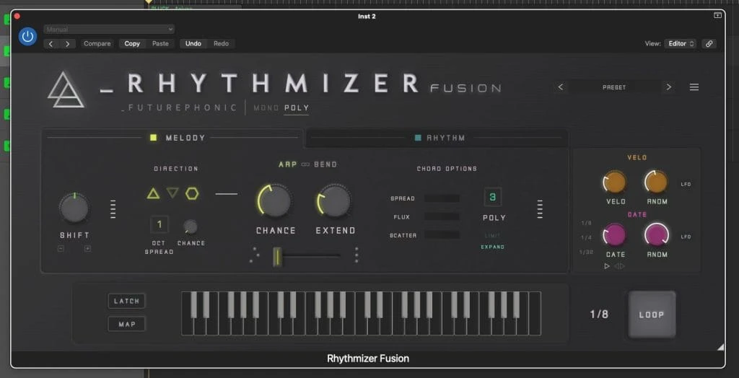Select the RHYTHM tab
The image size is (739, 378).
coord(437,138)
